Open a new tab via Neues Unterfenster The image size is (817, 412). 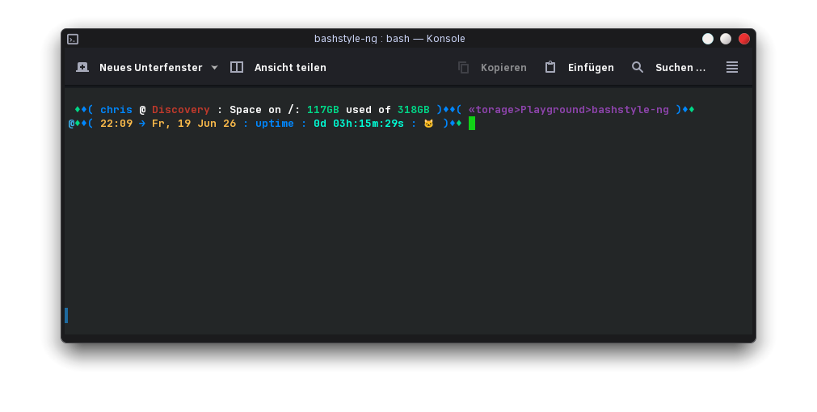[150, 68]
